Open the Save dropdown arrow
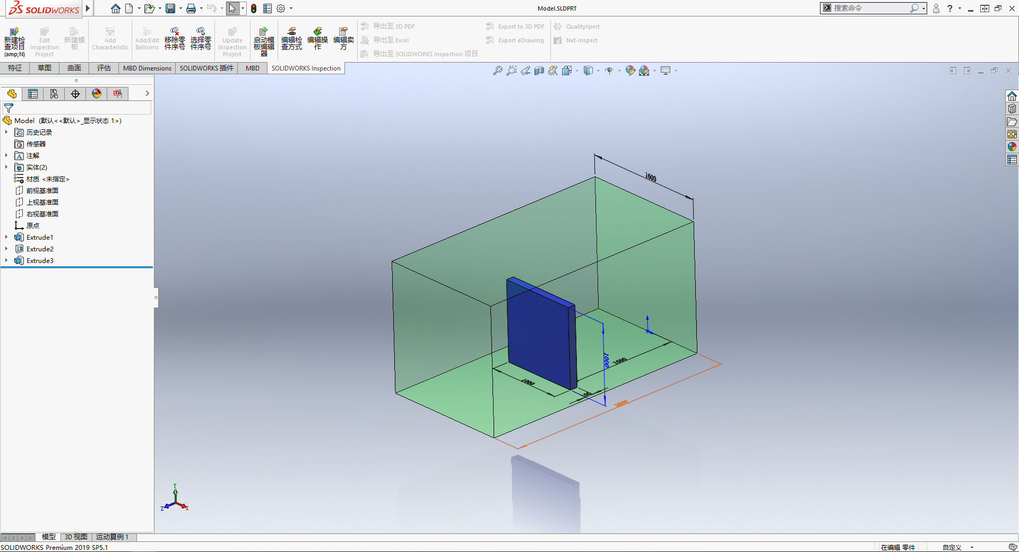The image size is (1019, 552). (x=180, y=8)
